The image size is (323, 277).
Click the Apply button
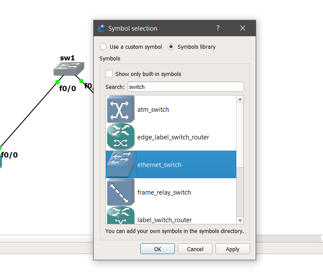(x=233, y=249)
